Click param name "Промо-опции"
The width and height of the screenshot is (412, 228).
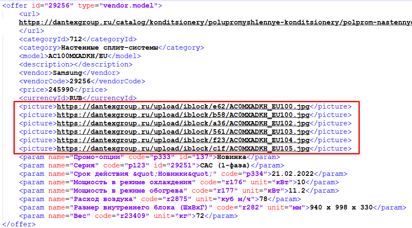click(x=97, y=157)
